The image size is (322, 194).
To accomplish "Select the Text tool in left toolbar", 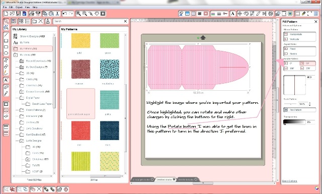I will coord(6,80).
